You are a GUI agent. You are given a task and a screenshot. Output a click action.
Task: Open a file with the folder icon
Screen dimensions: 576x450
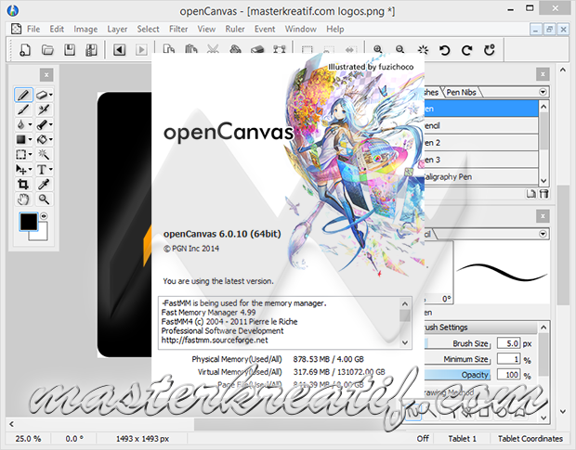(x=47, y=49)
